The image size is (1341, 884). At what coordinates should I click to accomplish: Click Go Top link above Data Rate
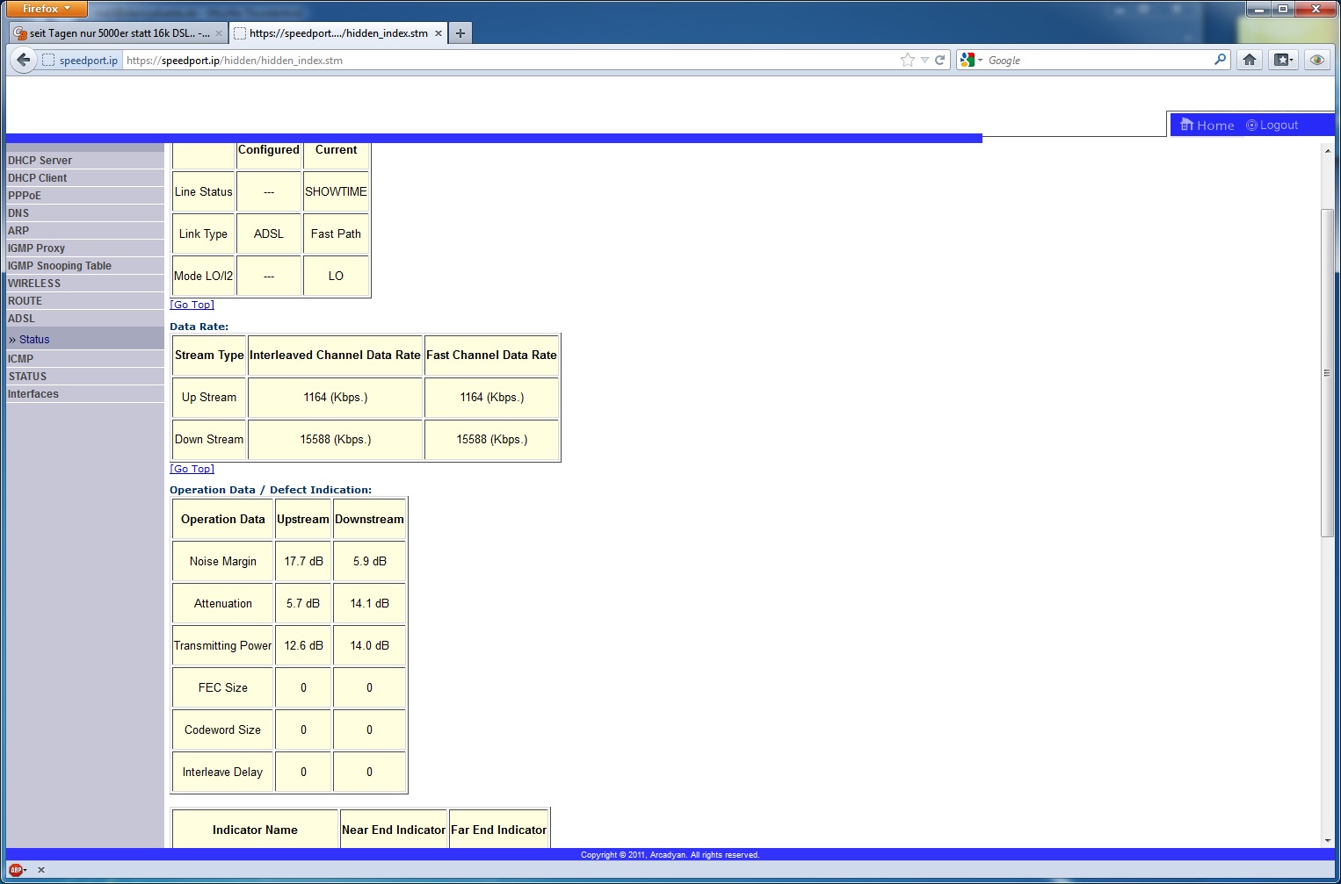click(x=192, y=305)
